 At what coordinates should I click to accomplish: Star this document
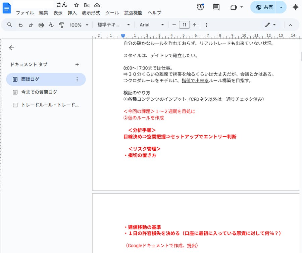click(77, 5)
